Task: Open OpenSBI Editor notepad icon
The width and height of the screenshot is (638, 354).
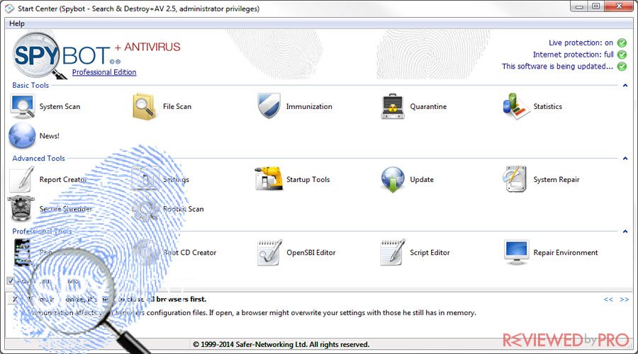Action: [x=269, y=252]
